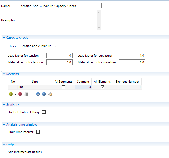Click the gear settings icon under Sections table

coord(50,94)
